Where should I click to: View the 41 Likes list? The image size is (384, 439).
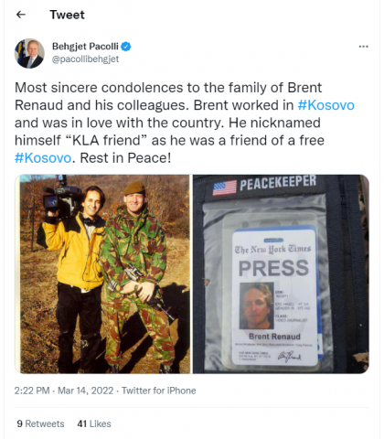point(94,423)
